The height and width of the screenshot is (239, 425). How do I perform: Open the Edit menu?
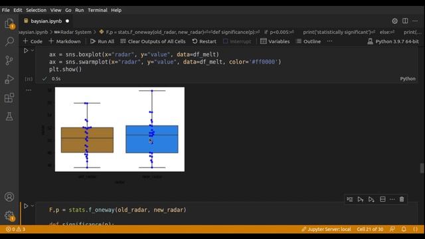[x=18, y=10]
